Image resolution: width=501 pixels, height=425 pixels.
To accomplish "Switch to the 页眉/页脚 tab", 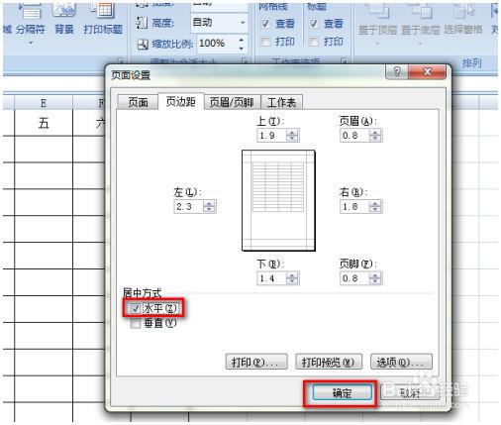I will pos(232,102).
